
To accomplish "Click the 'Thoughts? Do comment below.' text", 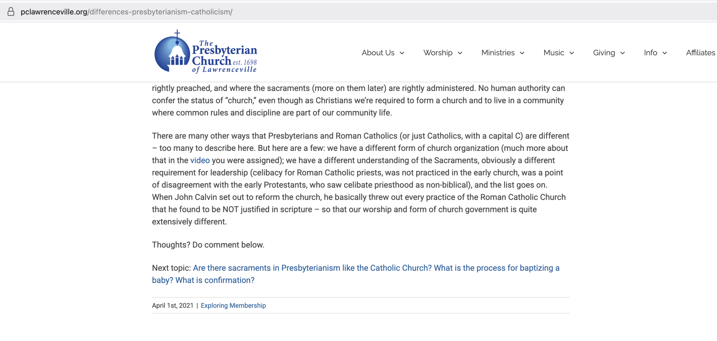I will 208,245.
